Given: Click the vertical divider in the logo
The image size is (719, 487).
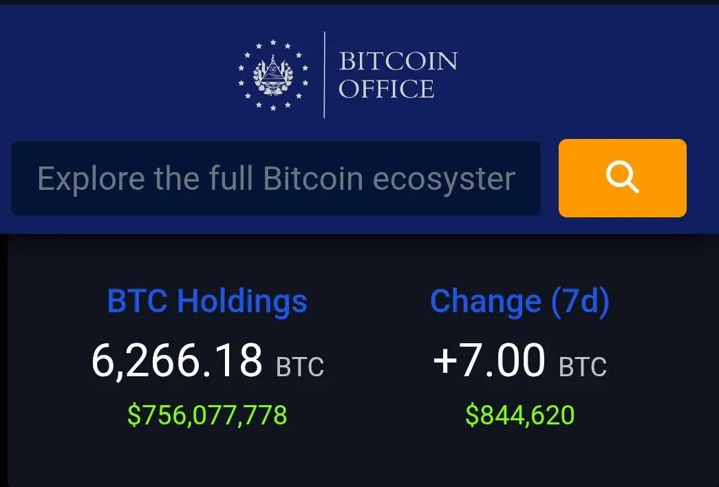Looking at the screenshot, I should [324, 75].
